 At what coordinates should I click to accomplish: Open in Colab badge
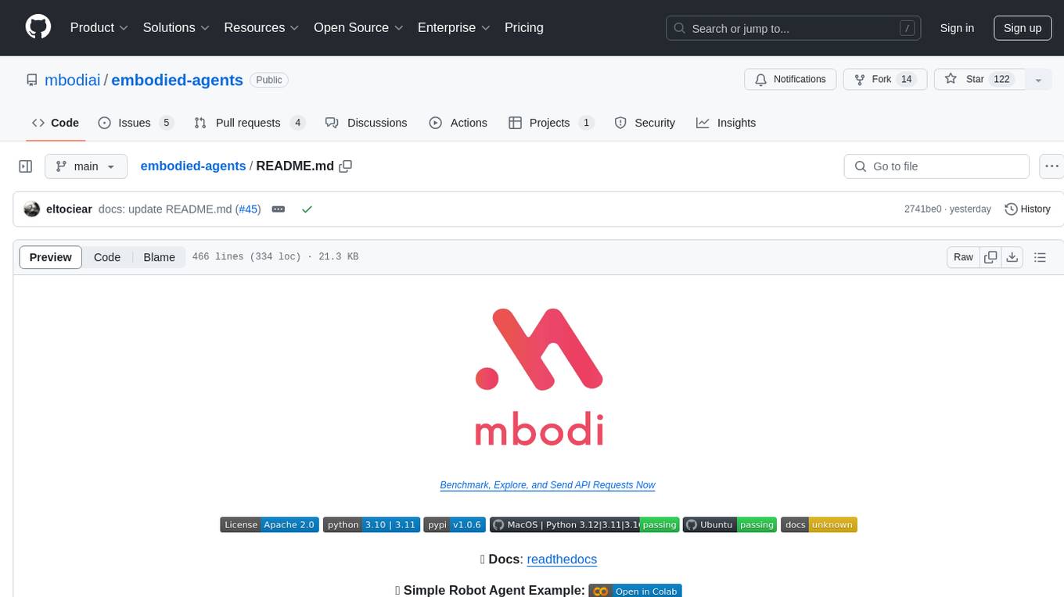coord(635,591)
